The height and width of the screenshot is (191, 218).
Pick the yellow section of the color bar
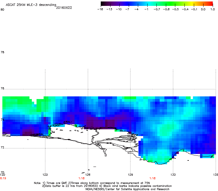pyautogui.click(x=192, y=4)
